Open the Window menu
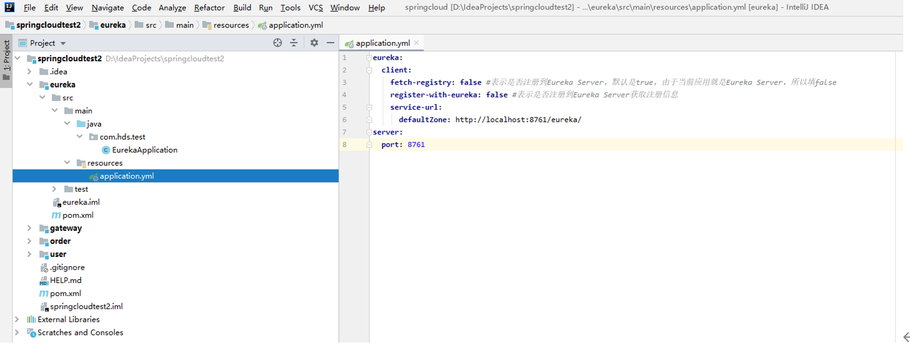 pyautogui.click(x=345, y=8)
